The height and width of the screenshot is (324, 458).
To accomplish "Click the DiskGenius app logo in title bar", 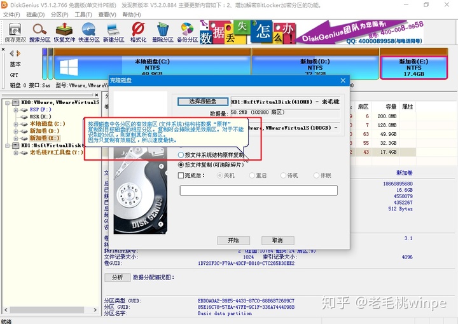I will [x=4, y=5].
